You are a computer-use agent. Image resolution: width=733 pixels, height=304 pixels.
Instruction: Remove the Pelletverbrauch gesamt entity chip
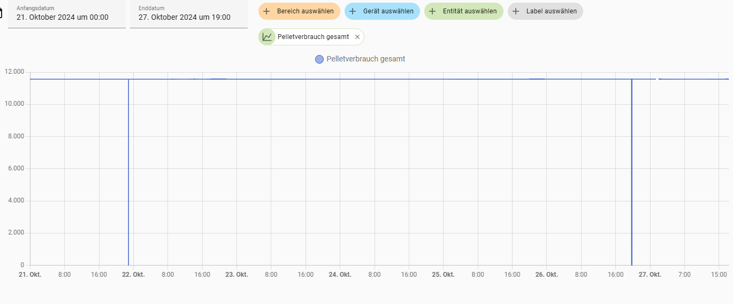click(x=357, y=37)
